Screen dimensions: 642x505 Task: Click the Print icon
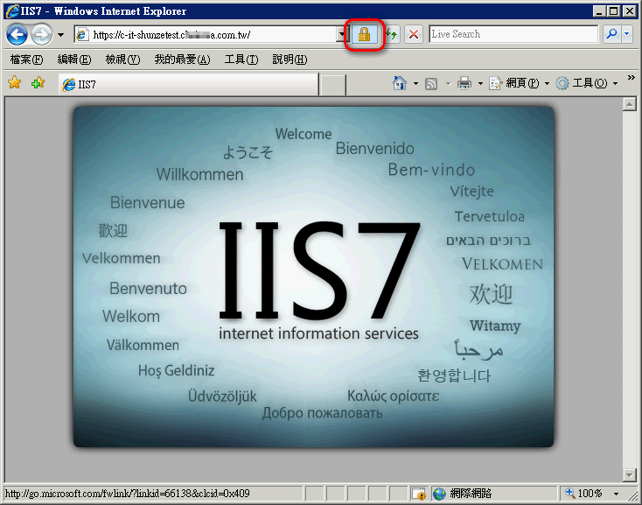click(x=464, y=83)
